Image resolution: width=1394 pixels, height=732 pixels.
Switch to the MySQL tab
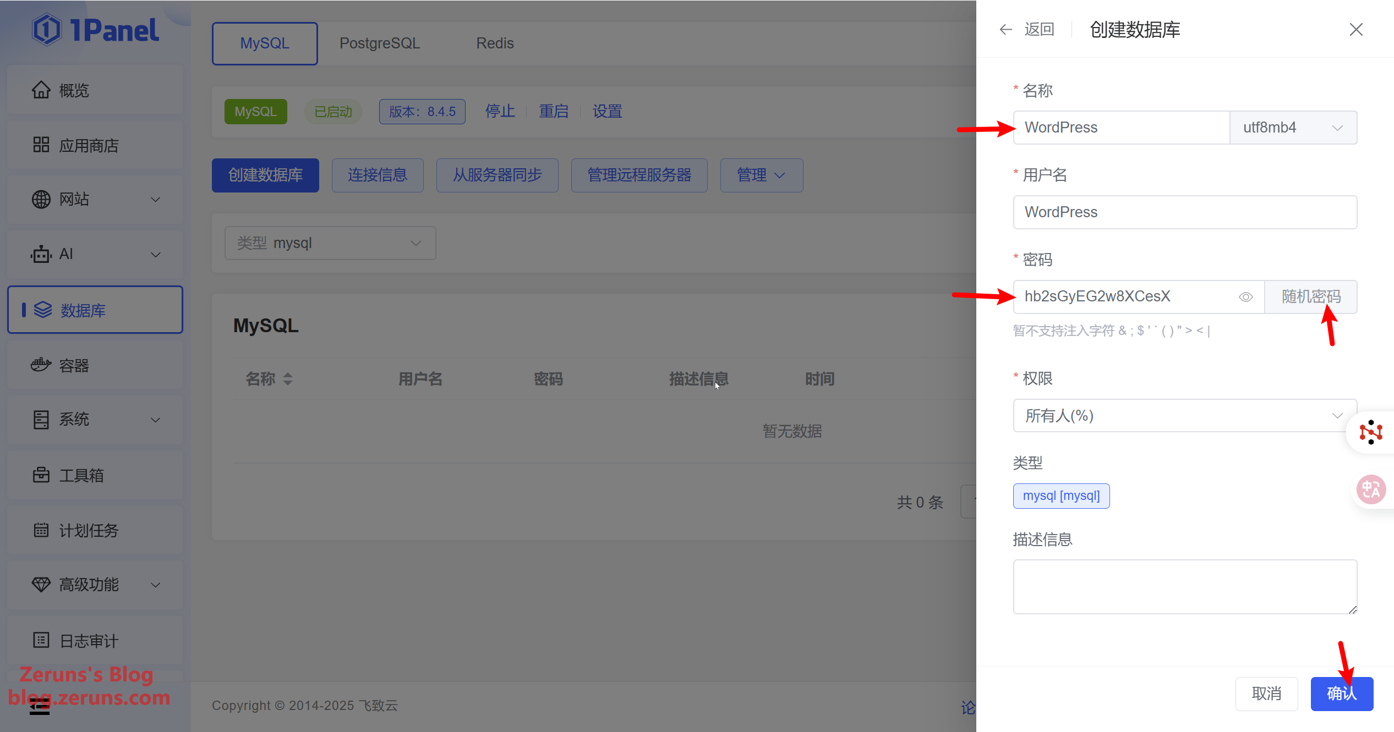[x=265, y=43]
